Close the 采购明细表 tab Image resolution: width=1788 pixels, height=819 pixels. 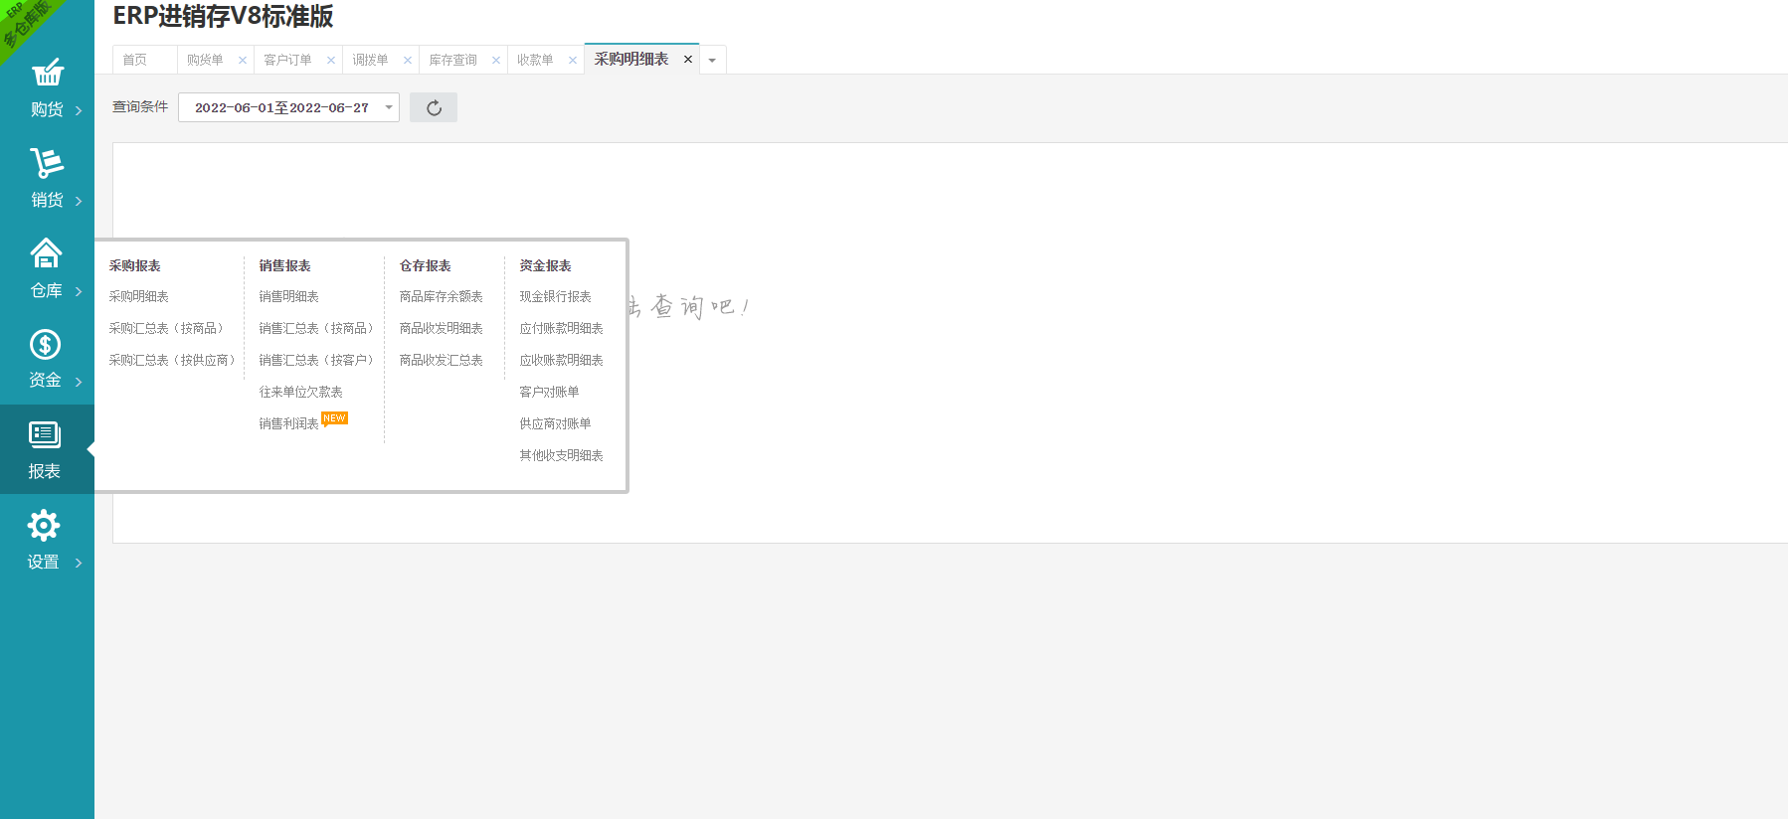(688, 60)
